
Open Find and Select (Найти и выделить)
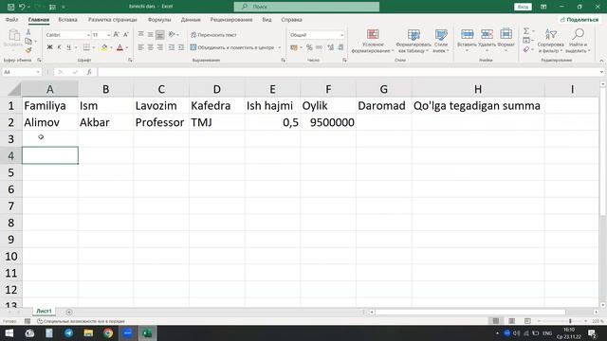tap(578, 41)
